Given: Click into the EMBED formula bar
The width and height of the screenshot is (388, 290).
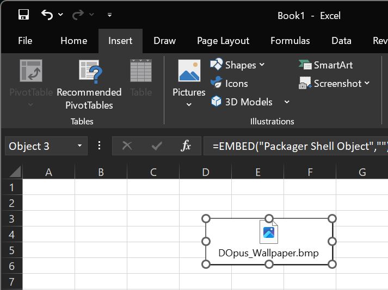Looking at the screenshot, I should (x=295, y=146).
